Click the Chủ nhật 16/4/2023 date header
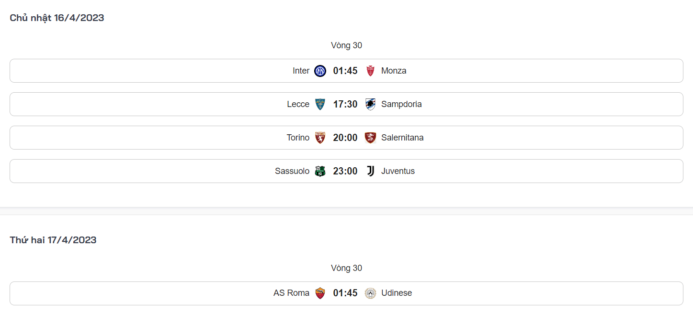The image size is (693, 313). click(x=57, y=17)
